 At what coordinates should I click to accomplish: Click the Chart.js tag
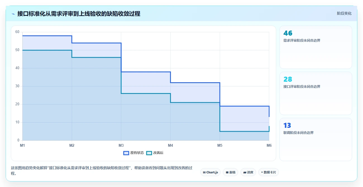coord(210,172)
